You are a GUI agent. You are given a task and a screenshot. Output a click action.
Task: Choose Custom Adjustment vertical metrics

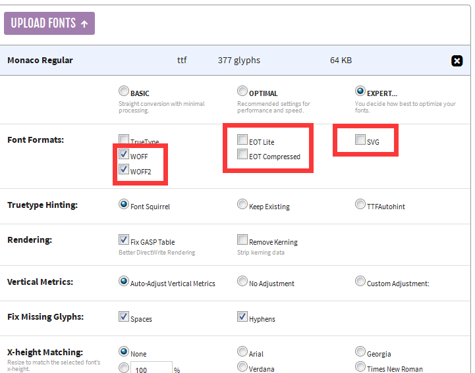pos(360,282)
